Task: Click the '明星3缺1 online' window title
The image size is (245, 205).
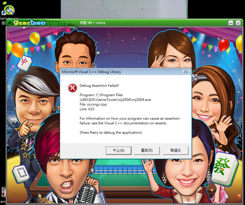Action: pos(93,23)
